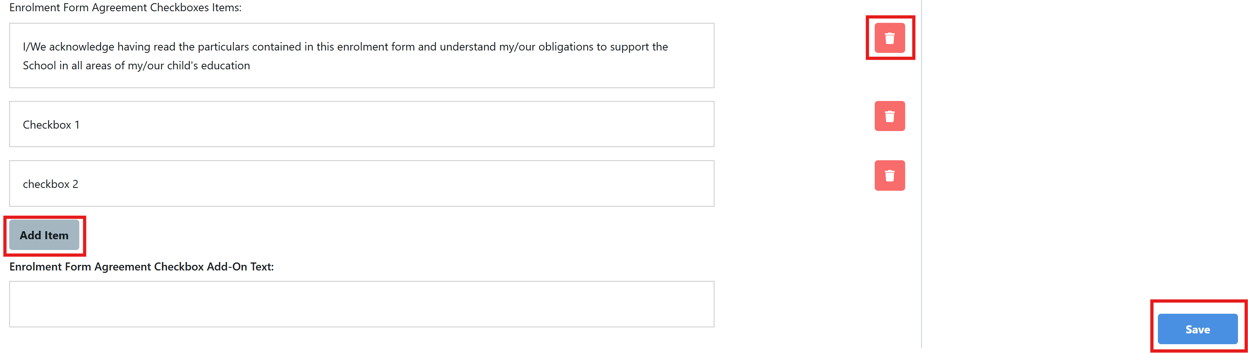1248x353 pixels.
Task: Delete the first acknowledgement checkbox item
Action: pos(890,37)
